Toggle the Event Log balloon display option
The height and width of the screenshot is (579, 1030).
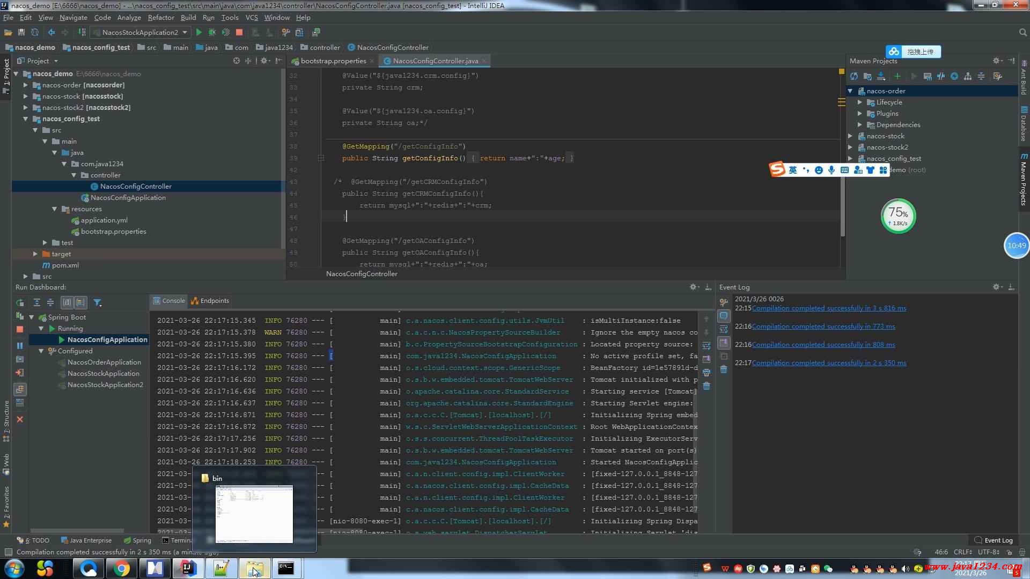tap(724, 316)
